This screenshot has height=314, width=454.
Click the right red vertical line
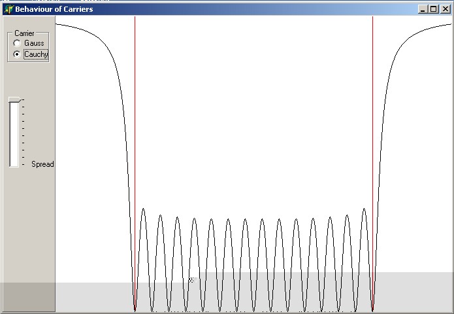[373, 131]
